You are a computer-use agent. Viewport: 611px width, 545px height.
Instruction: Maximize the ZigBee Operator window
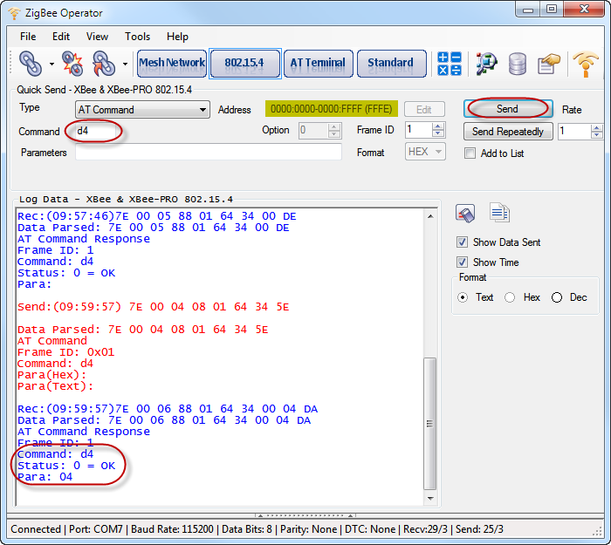pos(552,10)
